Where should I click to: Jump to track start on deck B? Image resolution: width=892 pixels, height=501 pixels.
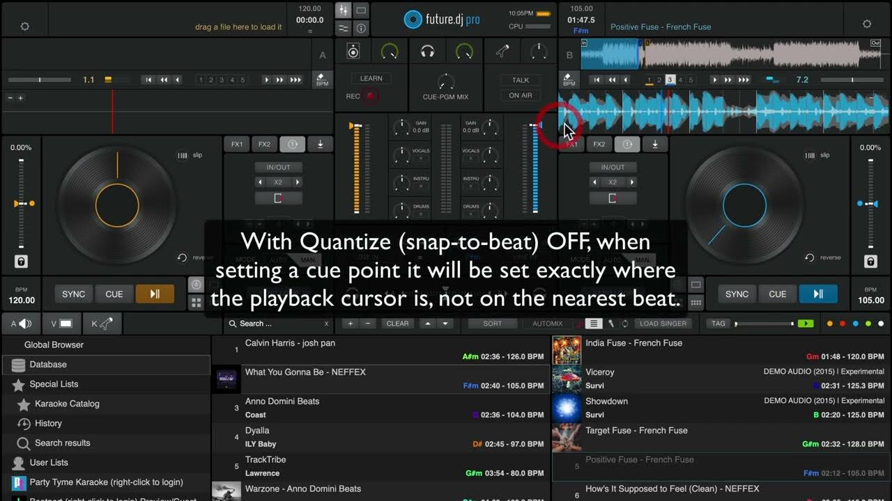pos(597,80)
